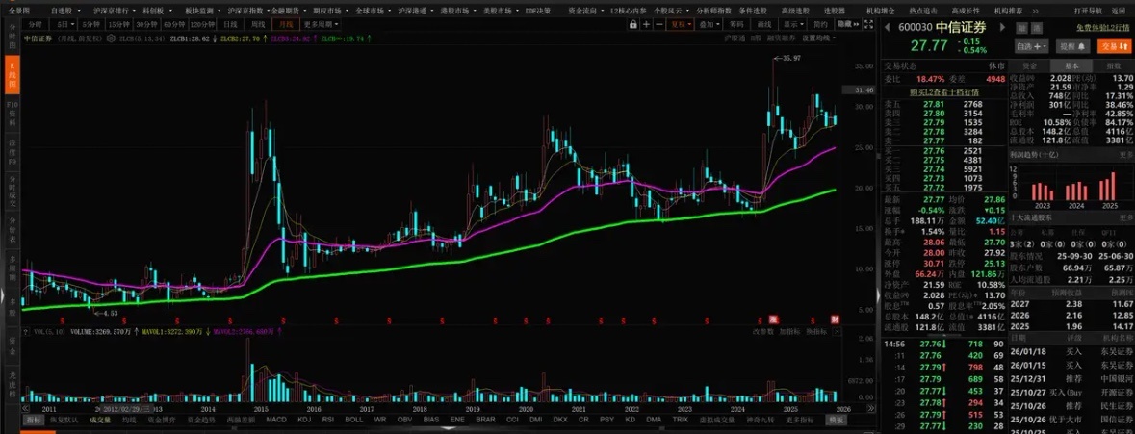This screenshot has width=1135, height=434.
Task: Click 购买L2查看十档行情 link
Action: point(943,91)
